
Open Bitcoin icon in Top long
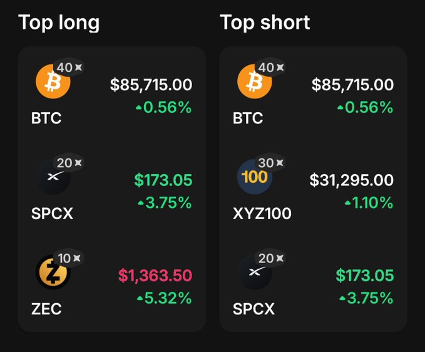[53, 81]
